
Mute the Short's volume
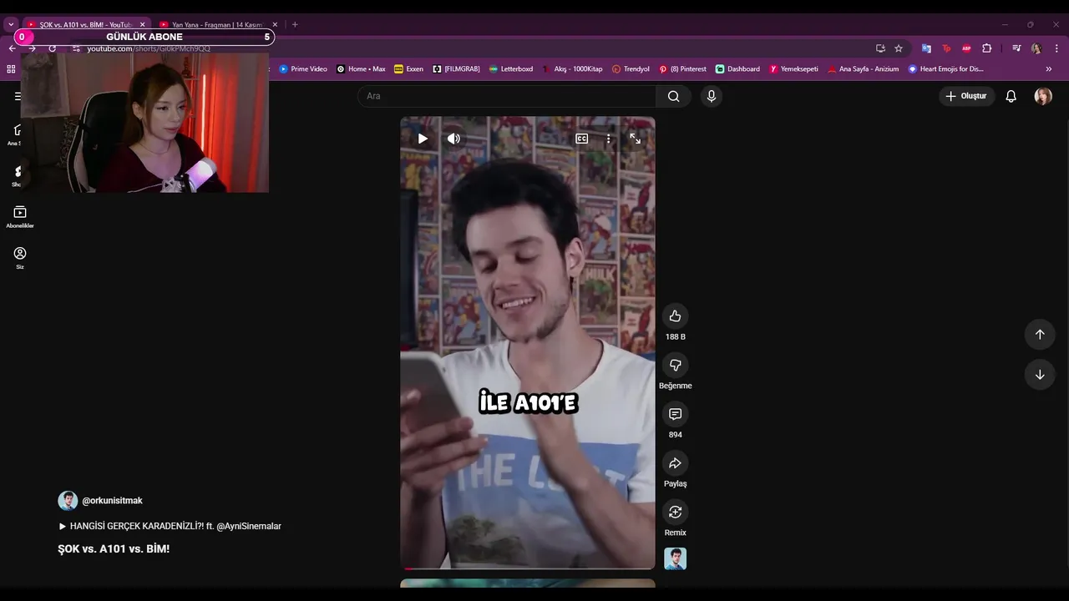coord(453,139)
